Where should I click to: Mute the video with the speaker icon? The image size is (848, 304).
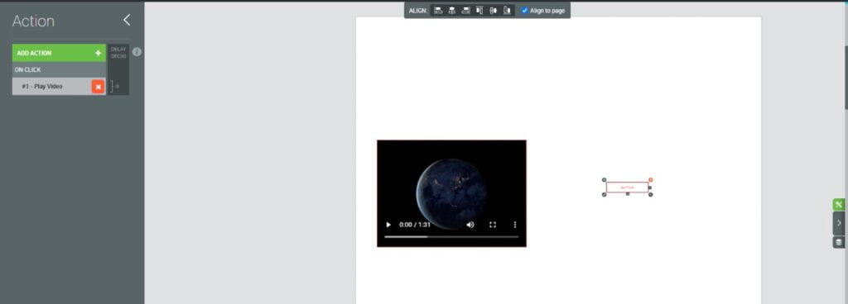470,225
